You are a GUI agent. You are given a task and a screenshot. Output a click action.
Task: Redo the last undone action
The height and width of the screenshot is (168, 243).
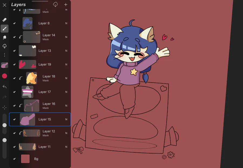click(5, 97)
